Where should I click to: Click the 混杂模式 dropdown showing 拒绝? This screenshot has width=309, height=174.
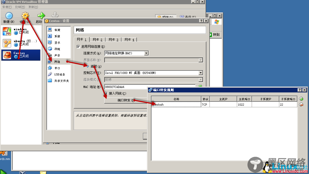[x=154, y=80]
